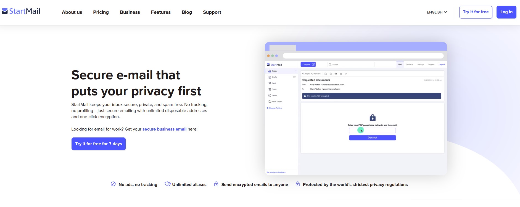Open the Support page
Viewport: 520px width, 207px height.
click(x=212, y=12)
